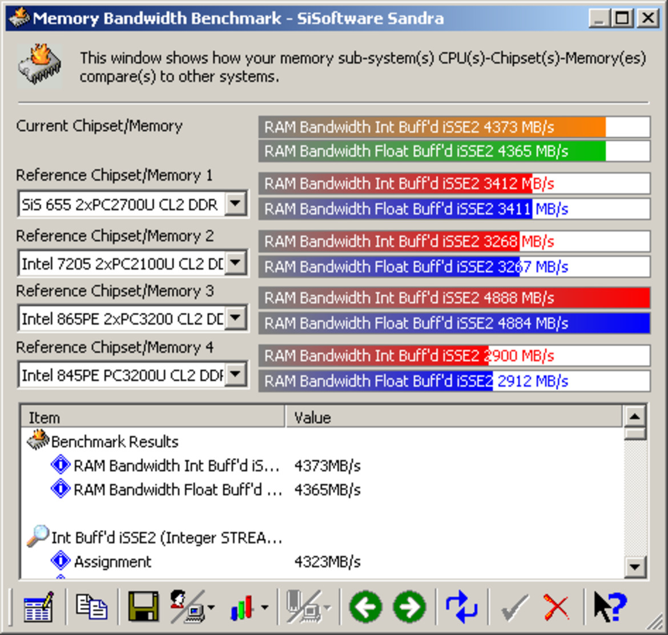Click the red Int Buff'd 4888 MB/s bar

click(x=454, y=298)
